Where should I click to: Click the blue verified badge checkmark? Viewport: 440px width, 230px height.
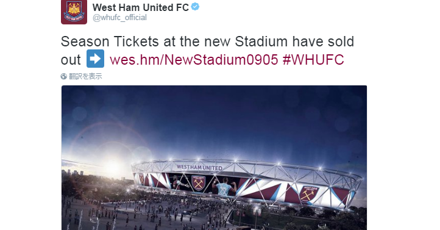[195, 7]
